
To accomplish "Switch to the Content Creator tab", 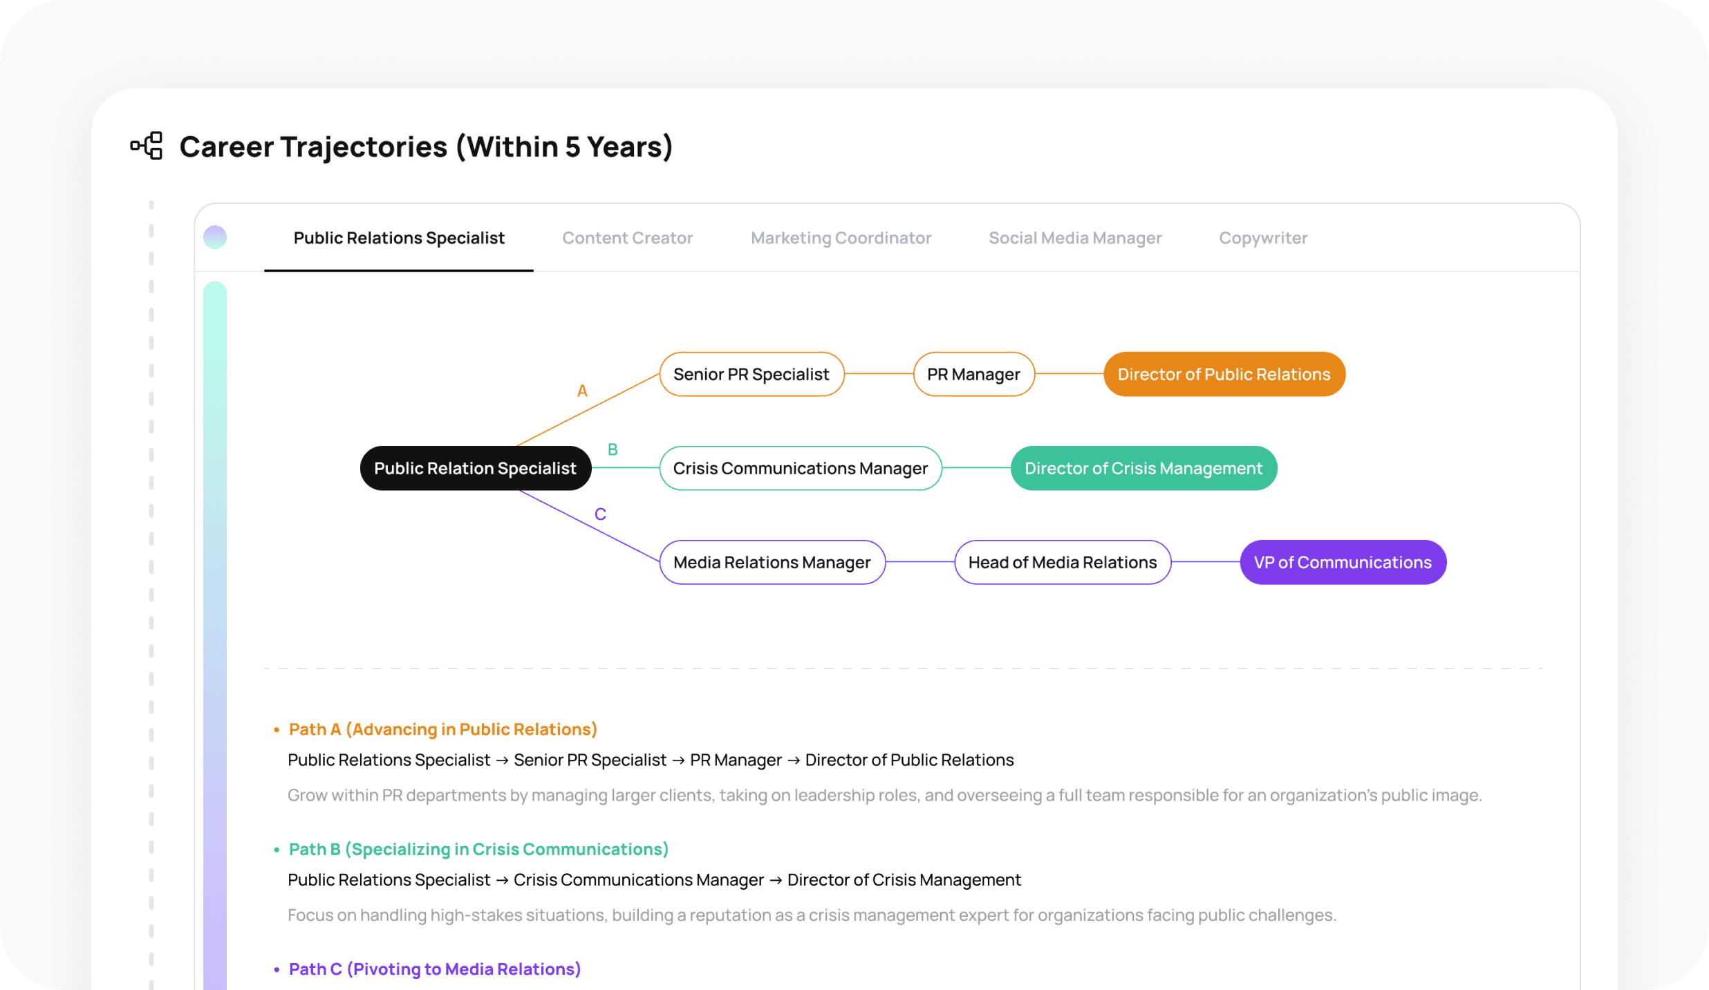I will 626,237.
